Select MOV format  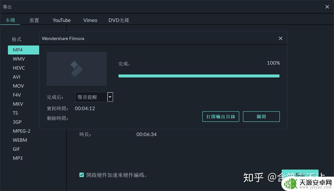tap(18, 86)
